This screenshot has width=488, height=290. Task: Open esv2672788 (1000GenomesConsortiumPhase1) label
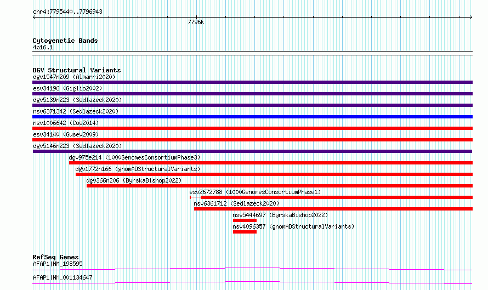tap(255, 192)
